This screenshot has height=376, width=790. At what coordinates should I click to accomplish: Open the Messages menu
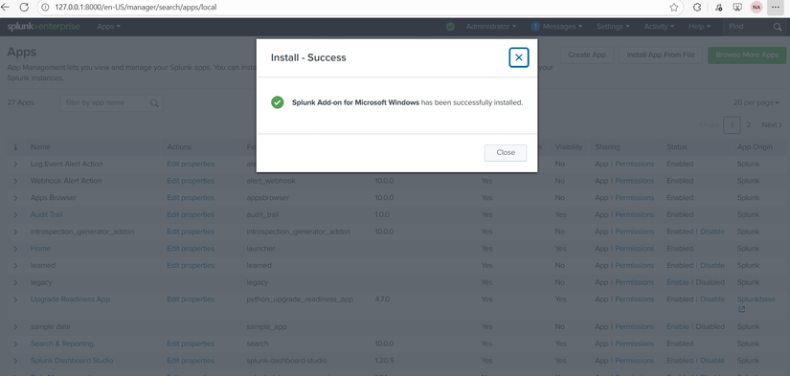coord(556,27)
